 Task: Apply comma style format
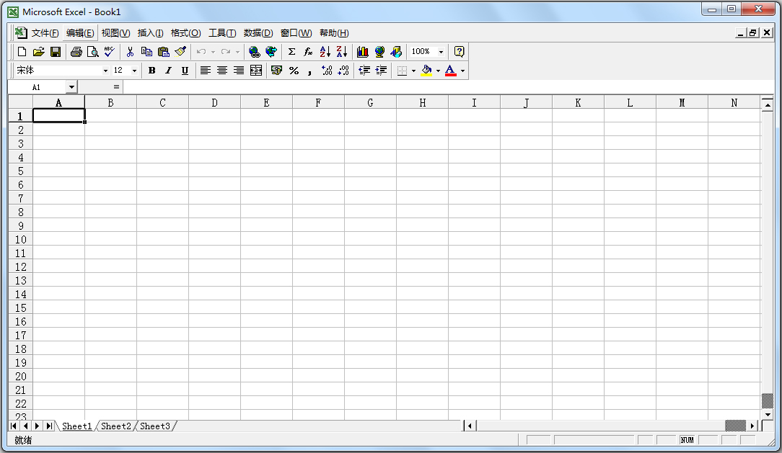(x=310, y=71)
